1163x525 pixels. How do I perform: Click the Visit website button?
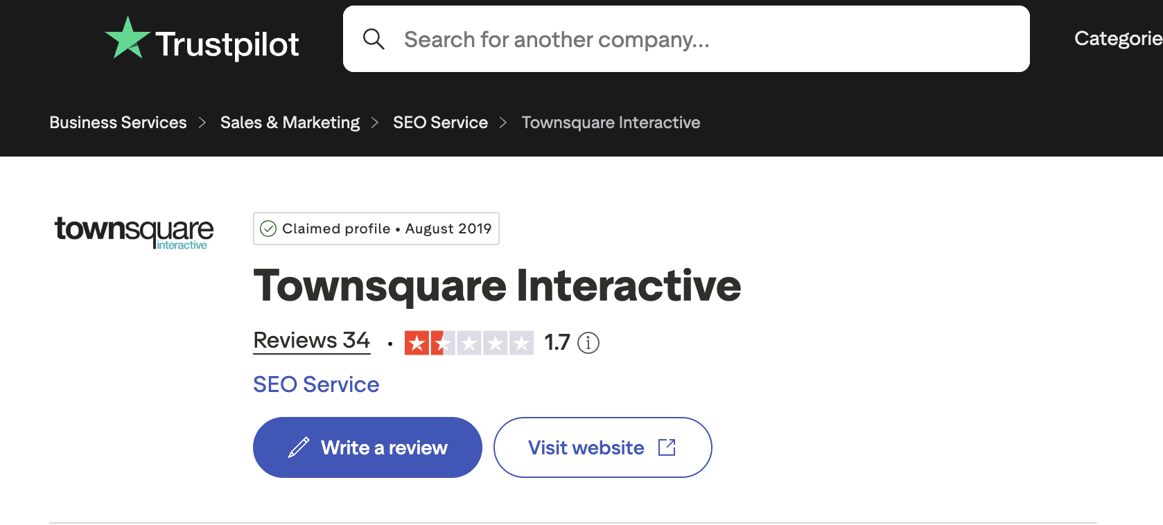point(603,447)
